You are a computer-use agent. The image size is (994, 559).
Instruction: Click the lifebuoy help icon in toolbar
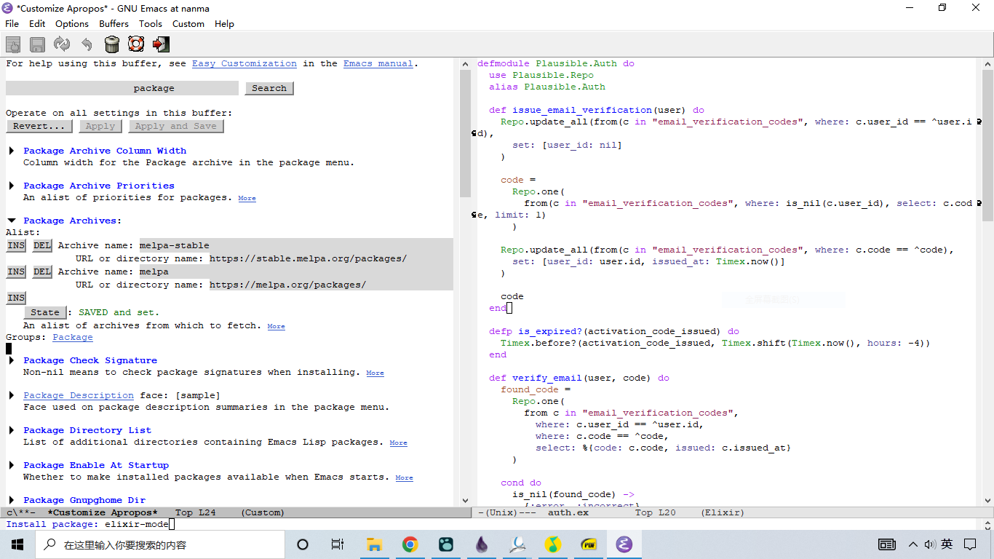coord(136,44)
